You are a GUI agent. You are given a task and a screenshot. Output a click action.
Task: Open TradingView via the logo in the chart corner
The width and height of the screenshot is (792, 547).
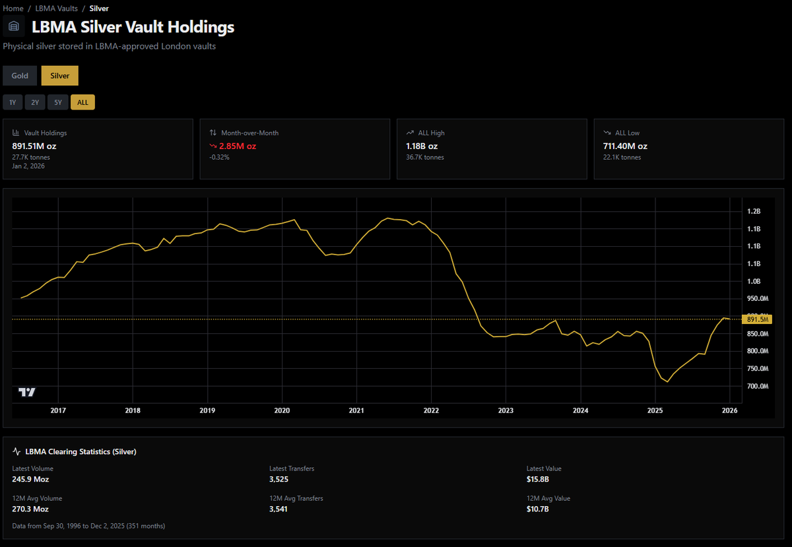[x=26, y=391]
